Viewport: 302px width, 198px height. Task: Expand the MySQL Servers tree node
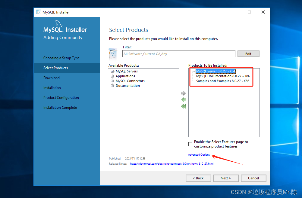(112, 71)
